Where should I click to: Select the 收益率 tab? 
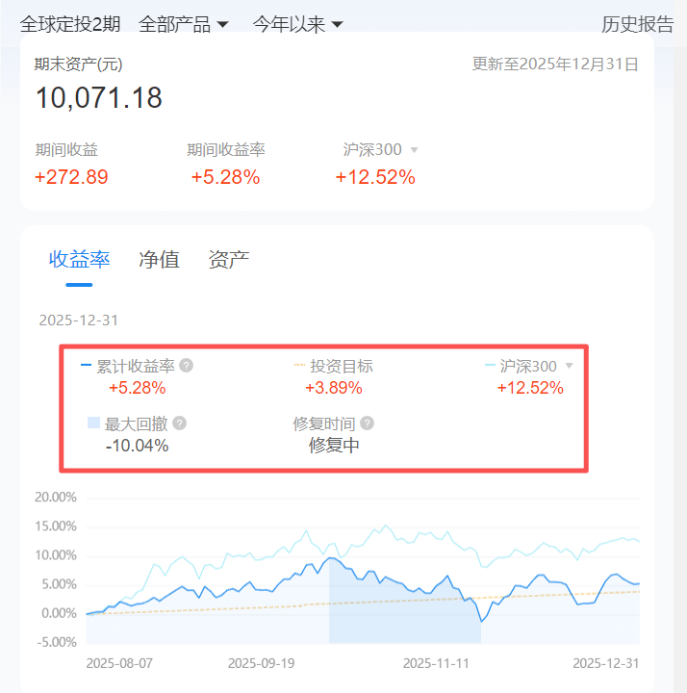(79, 259)
